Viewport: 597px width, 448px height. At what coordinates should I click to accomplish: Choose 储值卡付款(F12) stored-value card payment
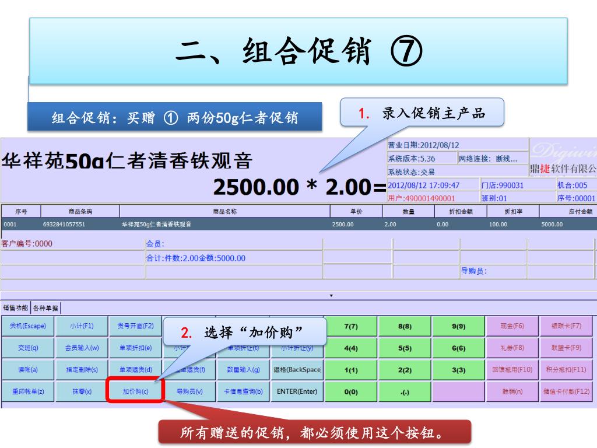point(566,391)
